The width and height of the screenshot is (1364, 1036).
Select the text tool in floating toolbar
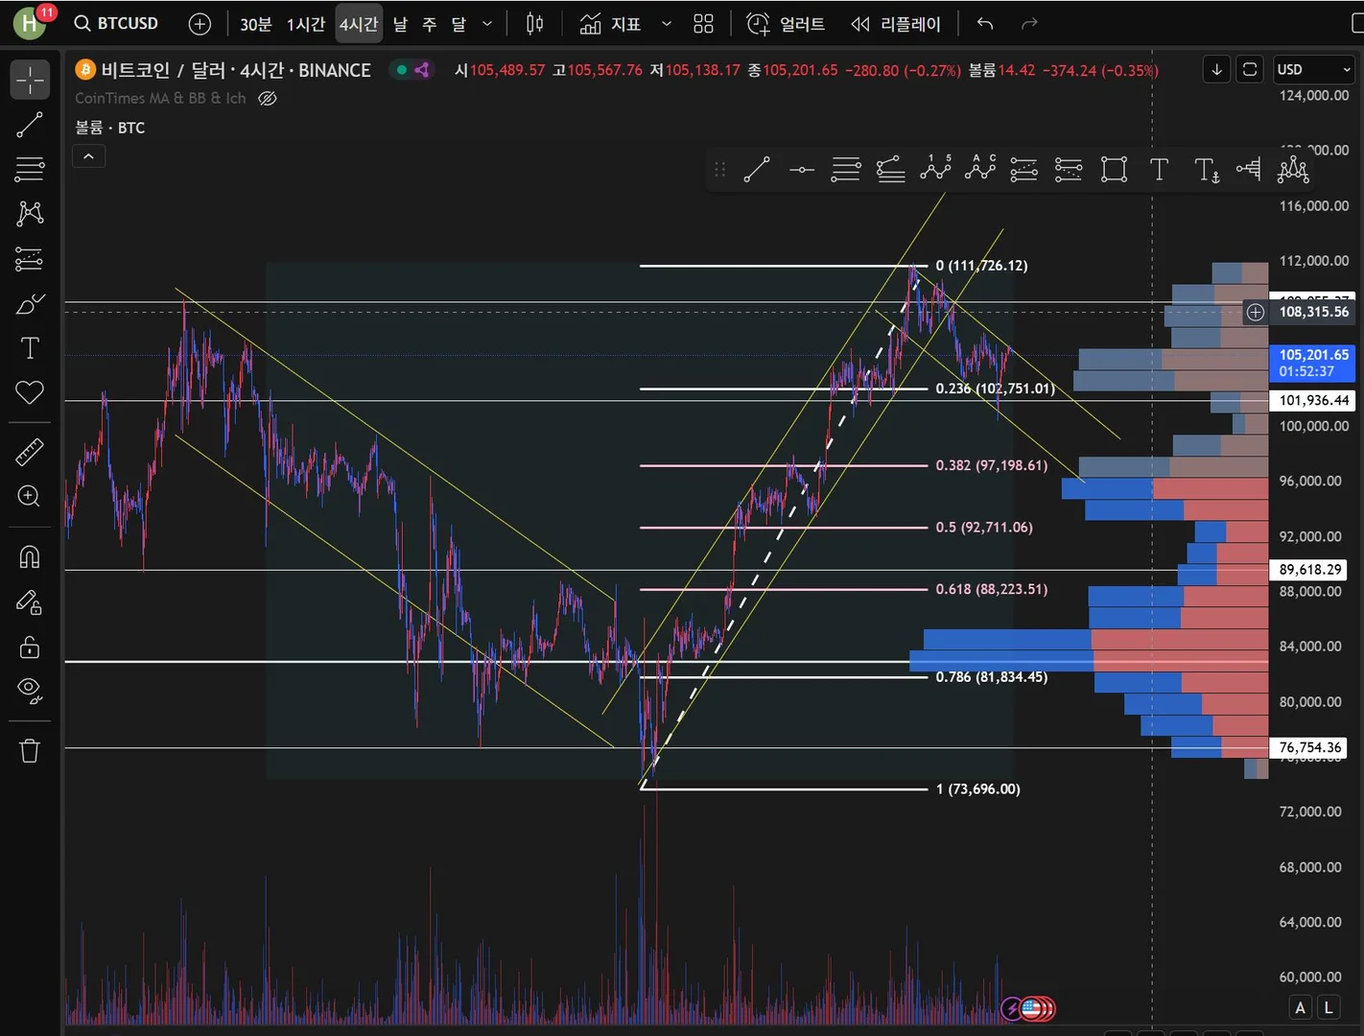1159,170
